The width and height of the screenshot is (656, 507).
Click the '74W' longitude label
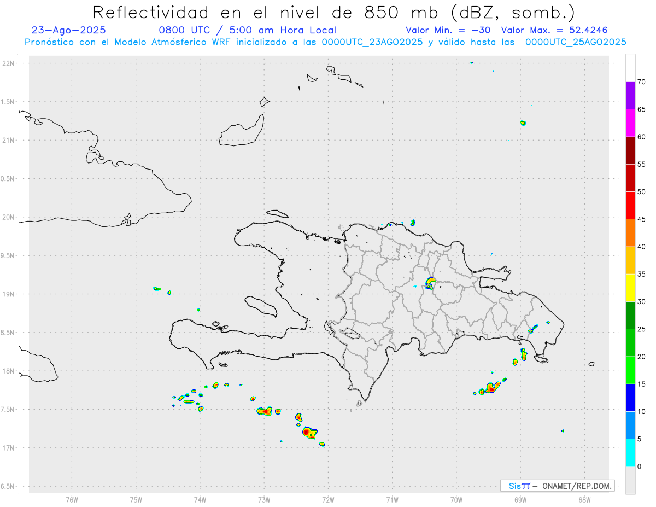[x=200, y=499]
